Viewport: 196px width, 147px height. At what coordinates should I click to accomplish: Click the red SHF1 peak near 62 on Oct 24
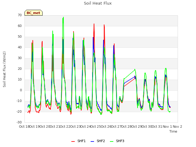[94, 24]
